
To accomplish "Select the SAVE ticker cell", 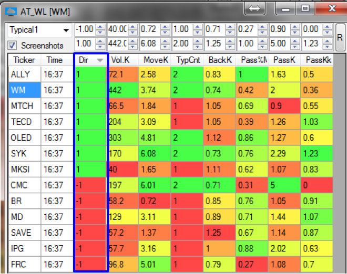I will click(25, 233).
